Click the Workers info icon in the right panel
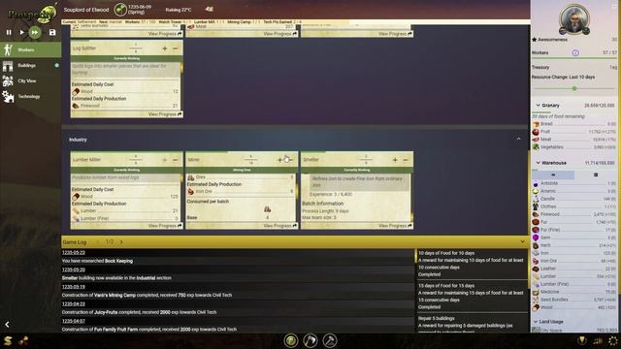Viewport: 621px width, 349px height. (x=575, y=52)
